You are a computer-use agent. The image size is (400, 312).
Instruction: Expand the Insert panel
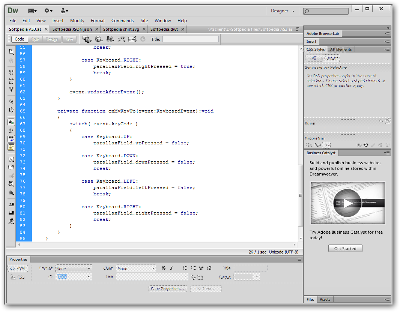click(x=311, y=42)
